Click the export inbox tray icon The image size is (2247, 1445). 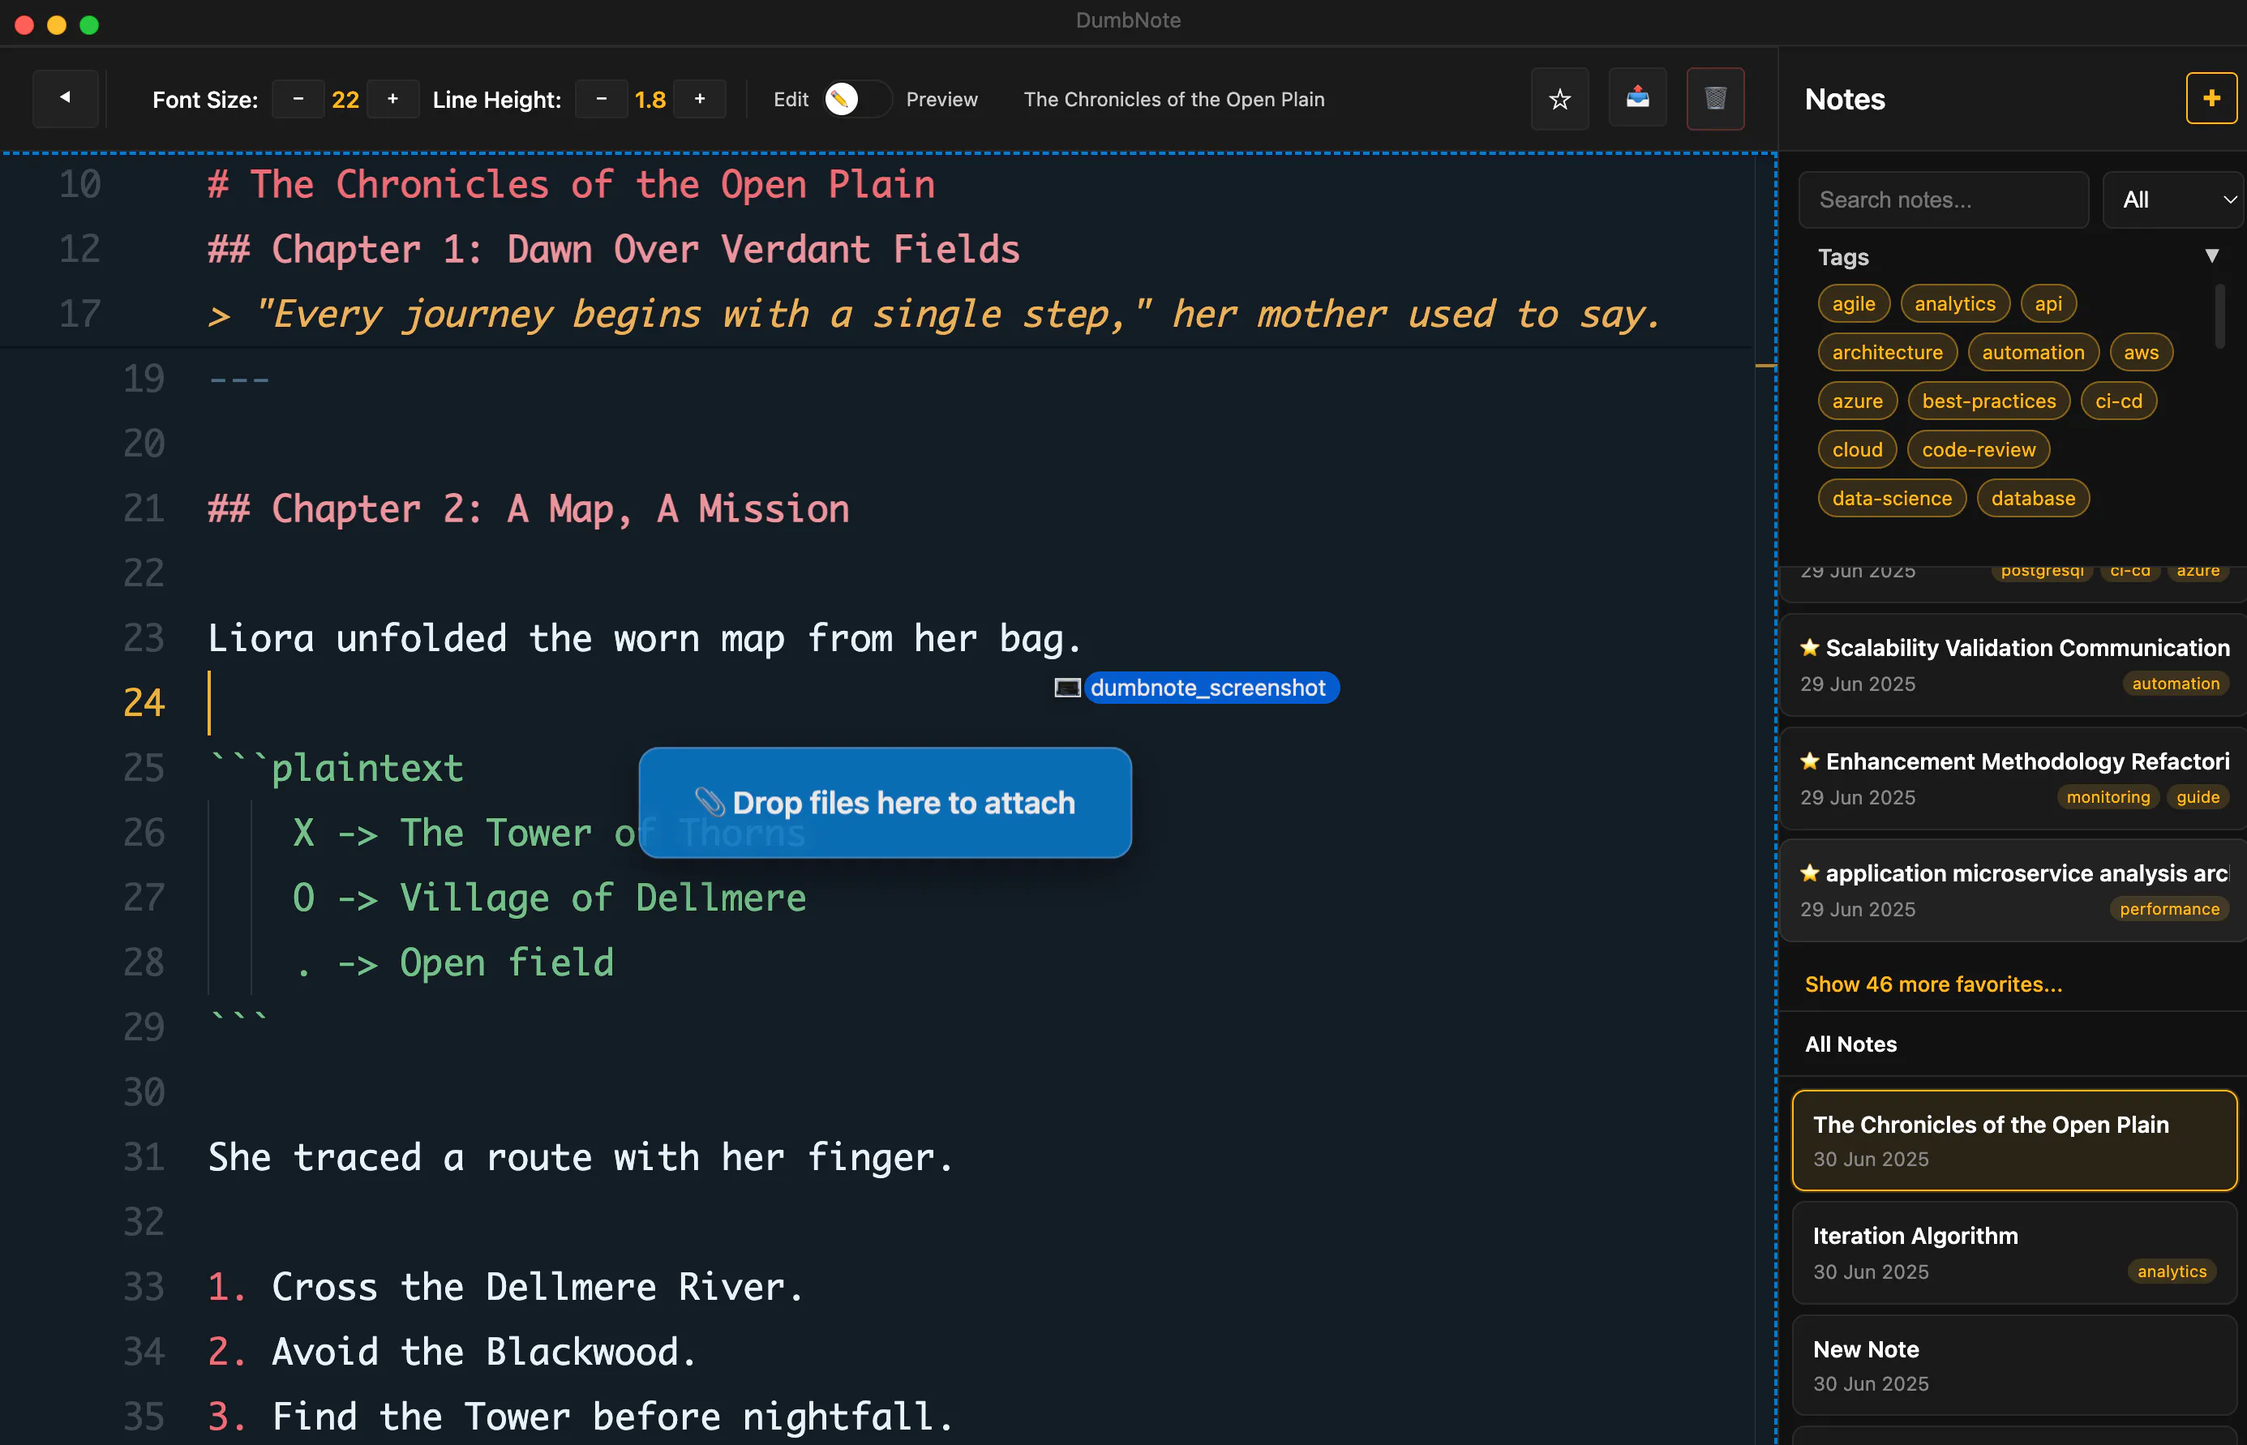(x=1637, y=97)
